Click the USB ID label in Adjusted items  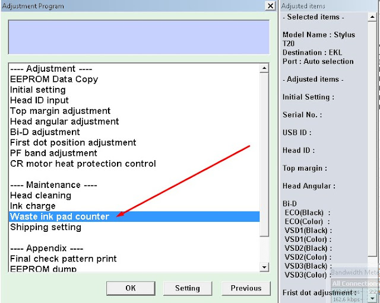[x=297, y=133]
